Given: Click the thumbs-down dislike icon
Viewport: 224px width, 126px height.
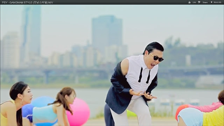Looking at the screenshot, I should click(199, 2).
